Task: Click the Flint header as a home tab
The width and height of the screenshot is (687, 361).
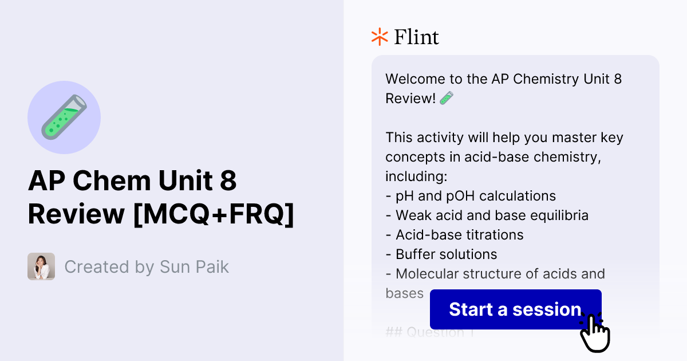Action: click(404, 37)
